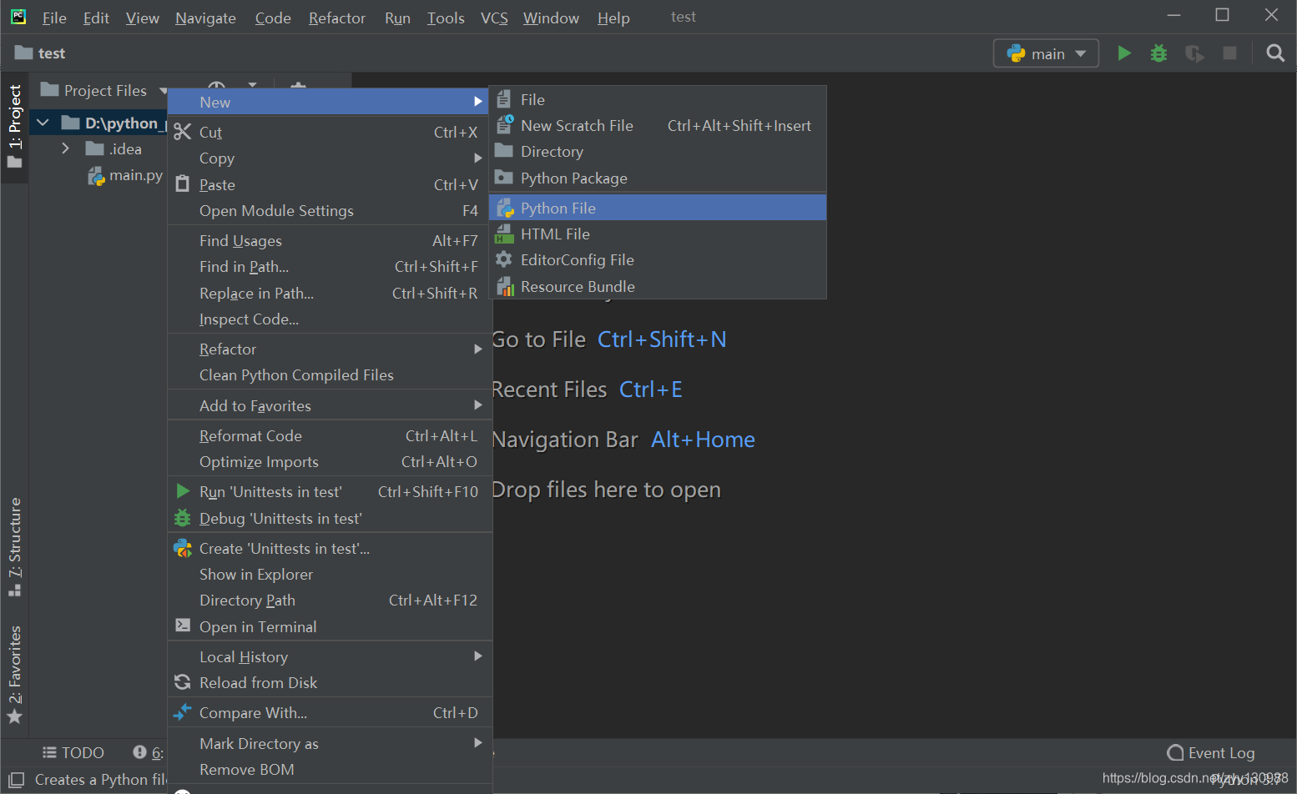Image resolution: width=1297 pixels, height=794 pixels.
Task: Choose Python Package in New submenu
Action: click(658, 178)
